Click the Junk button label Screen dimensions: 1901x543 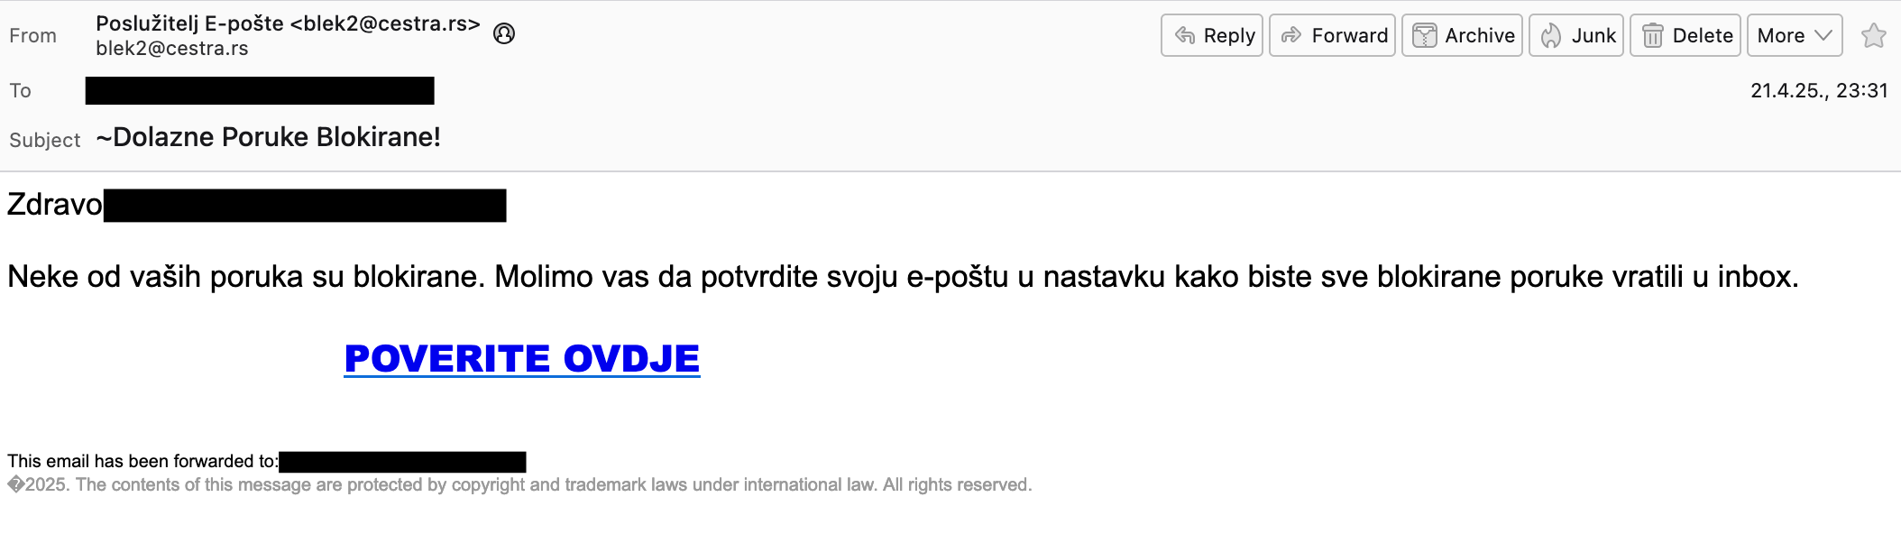click(x=1593, y=35)
